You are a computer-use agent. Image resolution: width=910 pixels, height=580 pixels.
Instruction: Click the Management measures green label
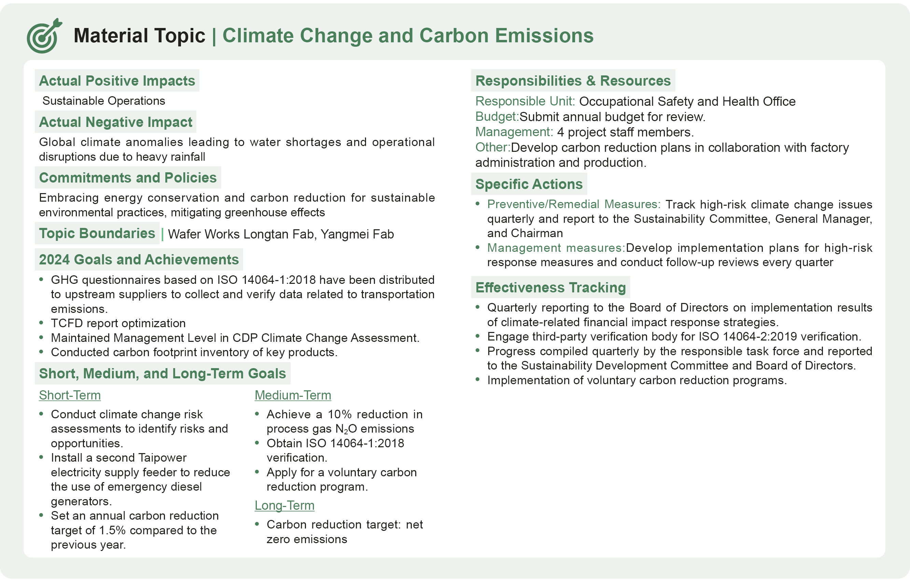coord(556,248)
